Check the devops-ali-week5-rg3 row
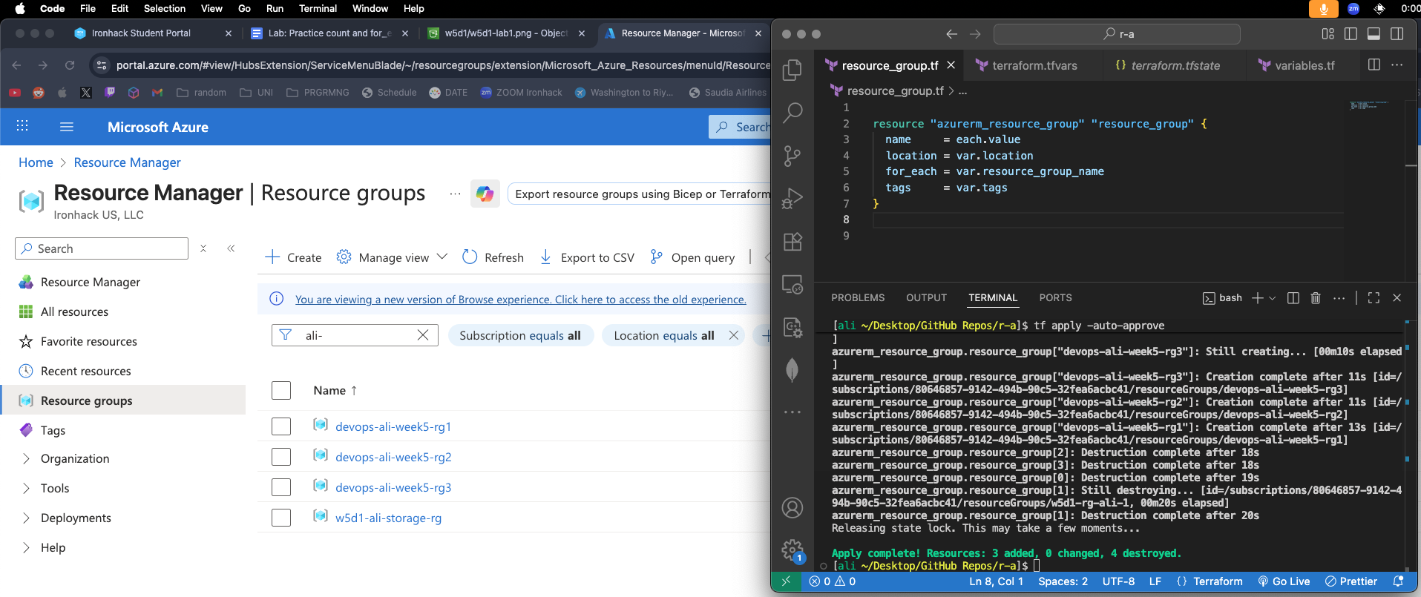1421x597 pixels. coord(281,487)
